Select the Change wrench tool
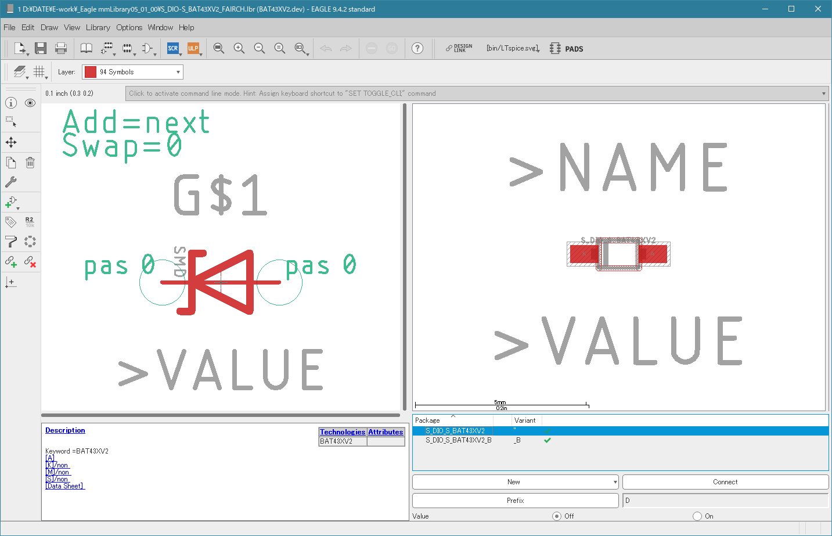832x536 pixels. 11,182
